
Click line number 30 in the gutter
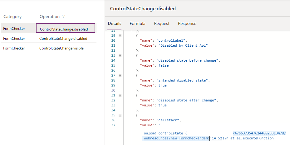pyautogui.click(x=113, y=90)
